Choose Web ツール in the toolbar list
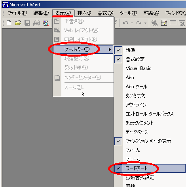The image size is (186, 187). pyautogui.click(x=136, y=87)
